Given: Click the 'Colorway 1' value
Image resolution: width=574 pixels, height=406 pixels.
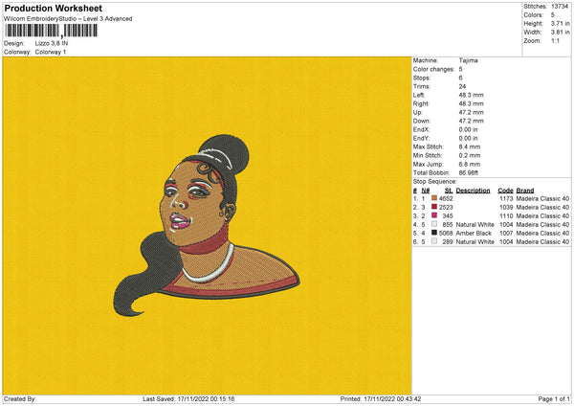Looking at the screenshot, I should pyautogui.click(x=51, y=52).
